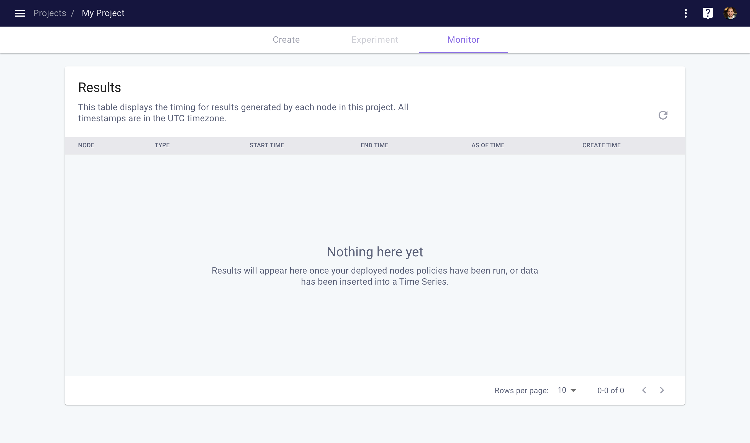Click the AS OF TIME column header

point(487,145)
